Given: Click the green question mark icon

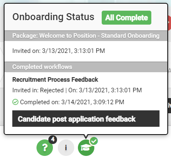Looking at the screenshot, I should click(45, 148).
